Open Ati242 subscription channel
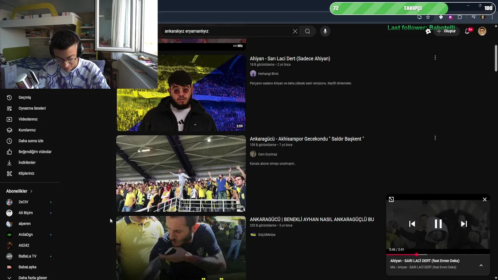The width and height of the screenshot is (498, 280). (24, 245)
